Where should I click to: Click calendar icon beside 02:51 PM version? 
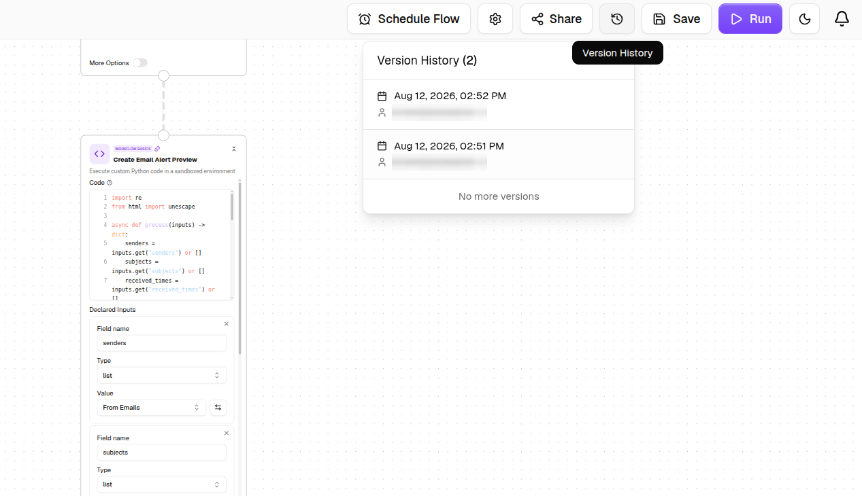[x=382, y=146]
